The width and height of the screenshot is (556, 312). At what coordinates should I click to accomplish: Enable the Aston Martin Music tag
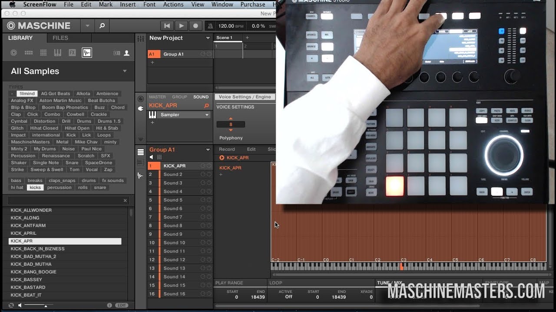[x=60, y=101]
